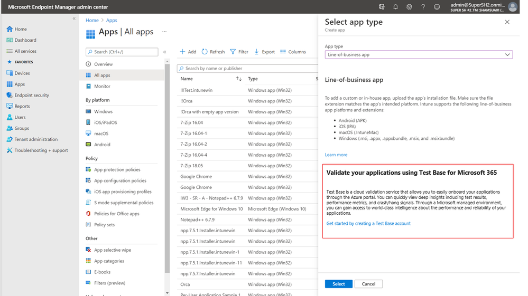Click the notifications bell icon

coord(395,7)
